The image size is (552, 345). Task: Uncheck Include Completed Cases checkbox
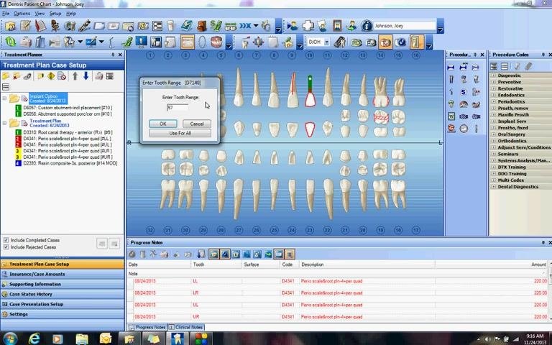coord(6,240)
